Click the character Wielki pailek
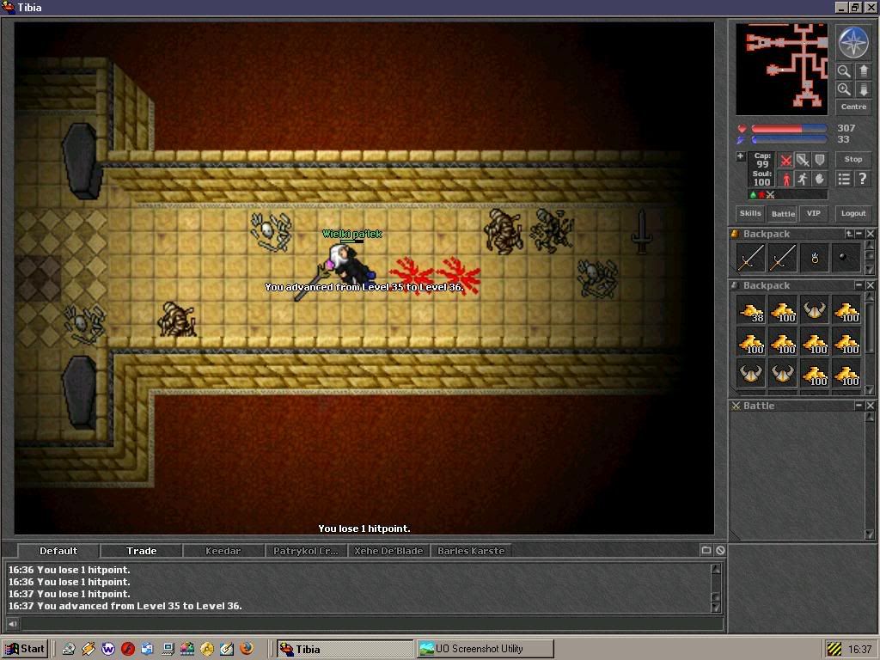This screenshot has height=660, width=880. 351,264
